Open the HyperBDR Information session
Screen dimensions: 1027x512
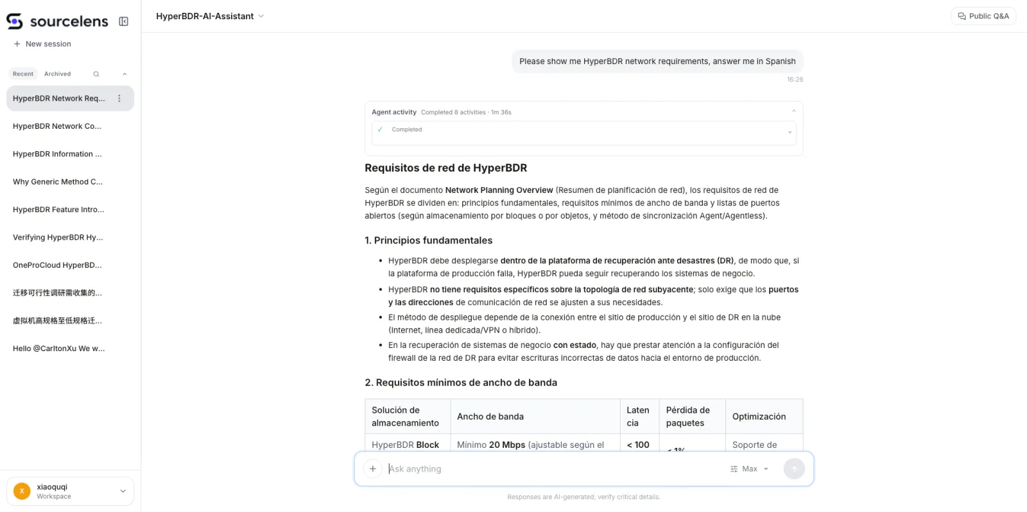pyautogui.click(x=70, y=154)
